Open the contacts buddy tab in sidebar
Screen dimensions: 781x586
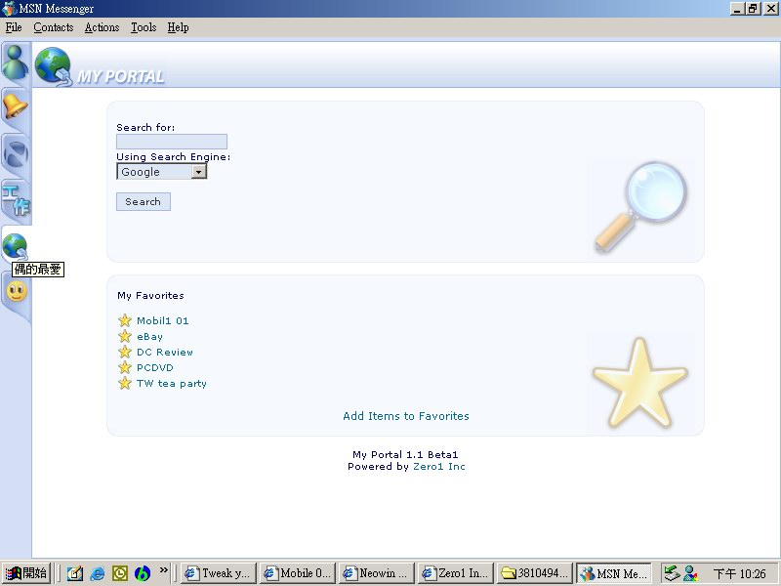coord(16,63)
